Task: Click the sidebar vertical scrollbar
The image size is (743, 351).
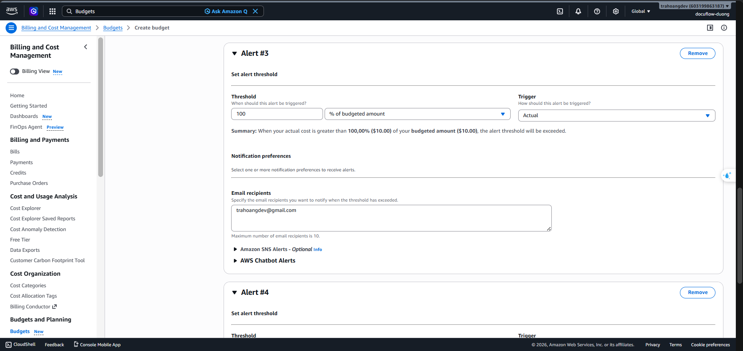Action: click(101, 107)
